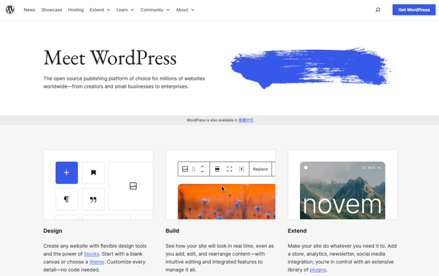Go to the Hosting menu item
The image size is (439, 276).
point(75,9)
